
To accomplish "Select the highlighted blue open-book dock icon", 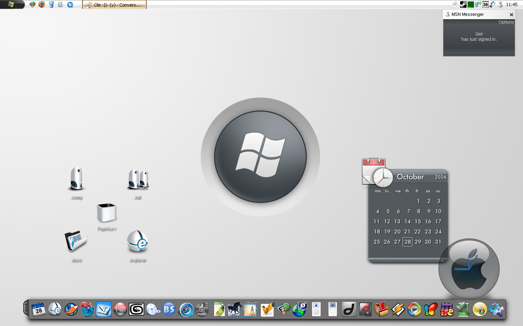I will pyautogui.click(x=104, y=310).
